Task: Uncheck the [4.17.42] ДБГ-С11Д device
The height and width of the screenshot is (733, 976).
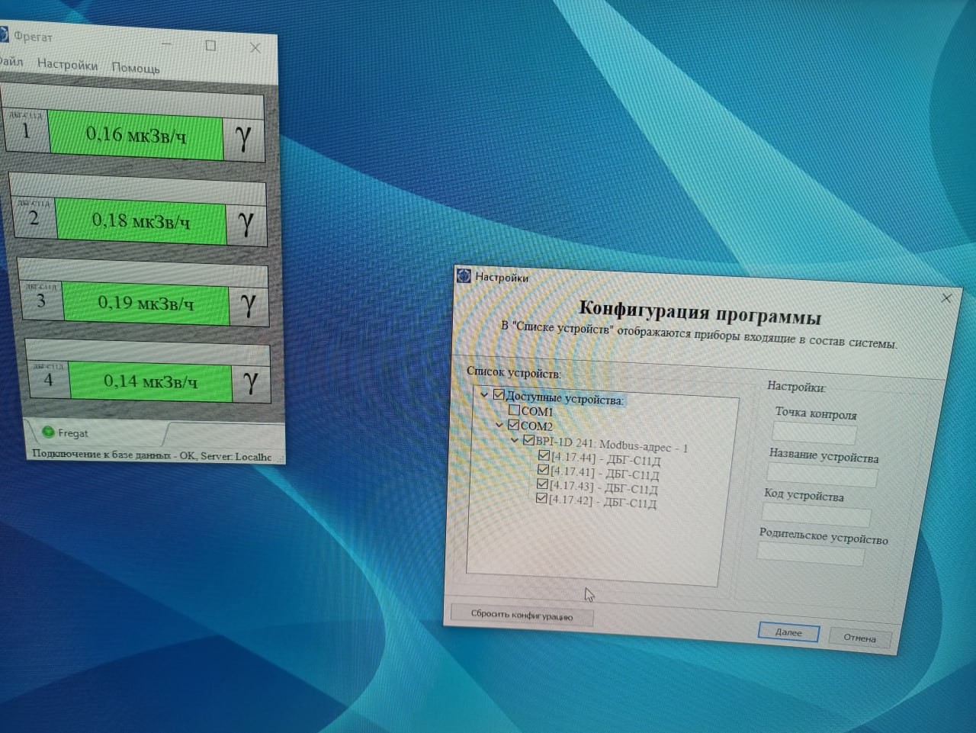Action: click(541, 499)
